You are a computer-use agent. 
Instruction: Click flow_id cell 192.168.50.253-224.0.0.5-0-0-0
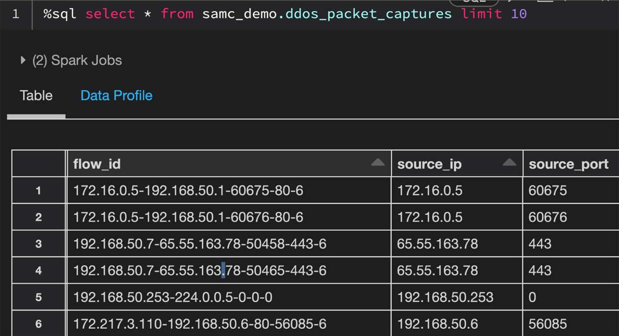pos(173,297)
